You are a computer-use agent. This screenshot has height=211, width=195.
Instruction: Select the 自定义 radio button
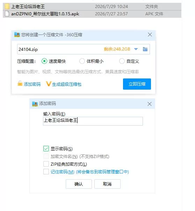[x=122, y=61]
